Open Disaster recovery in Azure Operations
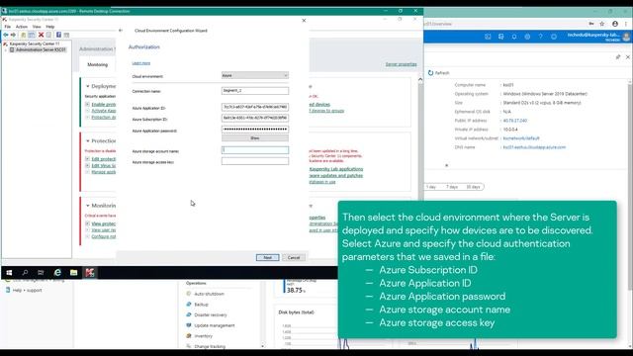633x356 pixels. tap(211, 314)
